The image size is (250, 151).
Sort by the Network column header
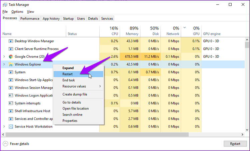pyautogui.click(x=171, y=31)
